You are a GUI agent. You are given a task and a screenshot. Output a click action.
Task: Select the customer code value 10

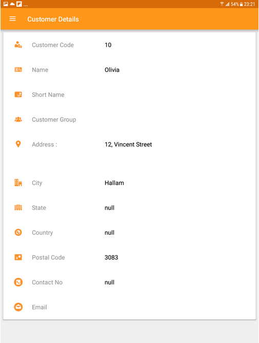coord(108,45)
